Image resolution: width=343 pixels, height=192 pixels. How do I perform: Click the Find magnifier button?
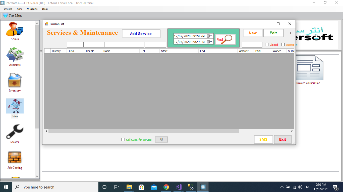pos(225,39)
